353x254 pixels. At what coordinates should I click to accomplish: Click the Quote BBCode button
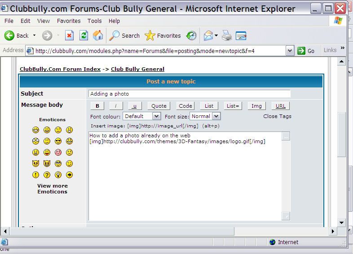tap(159, 106)
